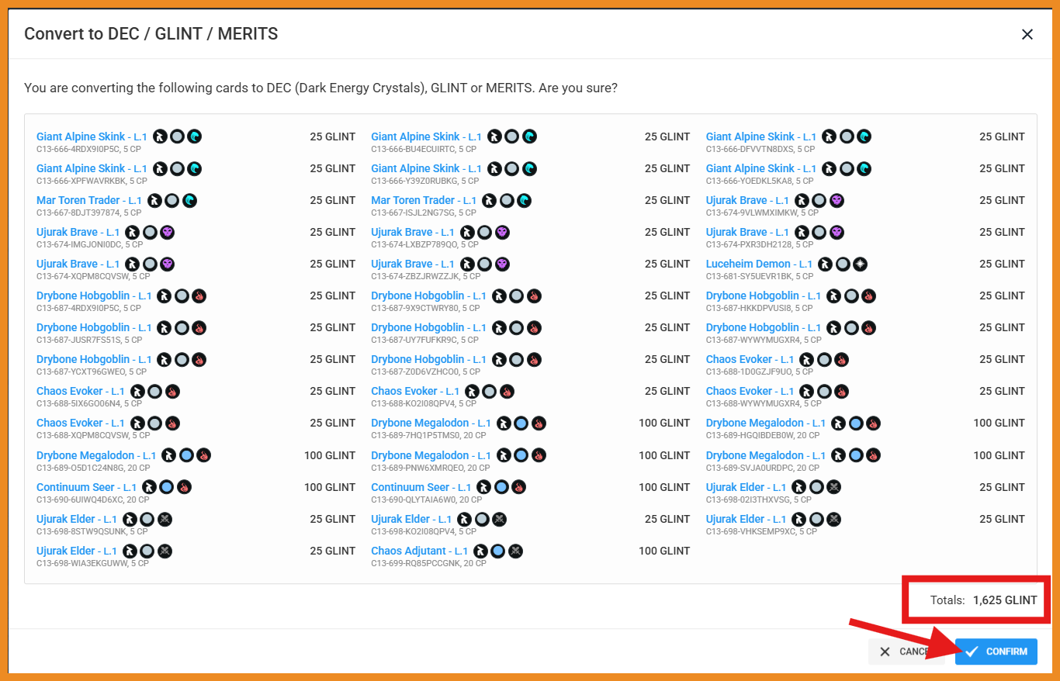Click fire element icon for Drybone Megalodon C13-689-SVJA0URDPC
Image resolution: width=1060 pixels, height=681 pixels.
pos(873,455)
